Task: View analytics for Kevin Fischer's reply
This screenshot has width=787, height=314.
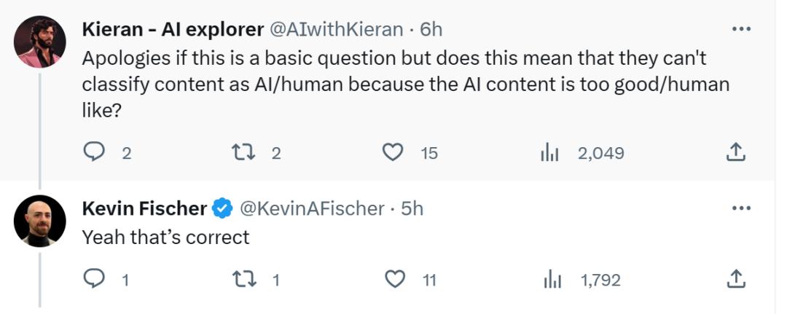Action: click(552, 279)
